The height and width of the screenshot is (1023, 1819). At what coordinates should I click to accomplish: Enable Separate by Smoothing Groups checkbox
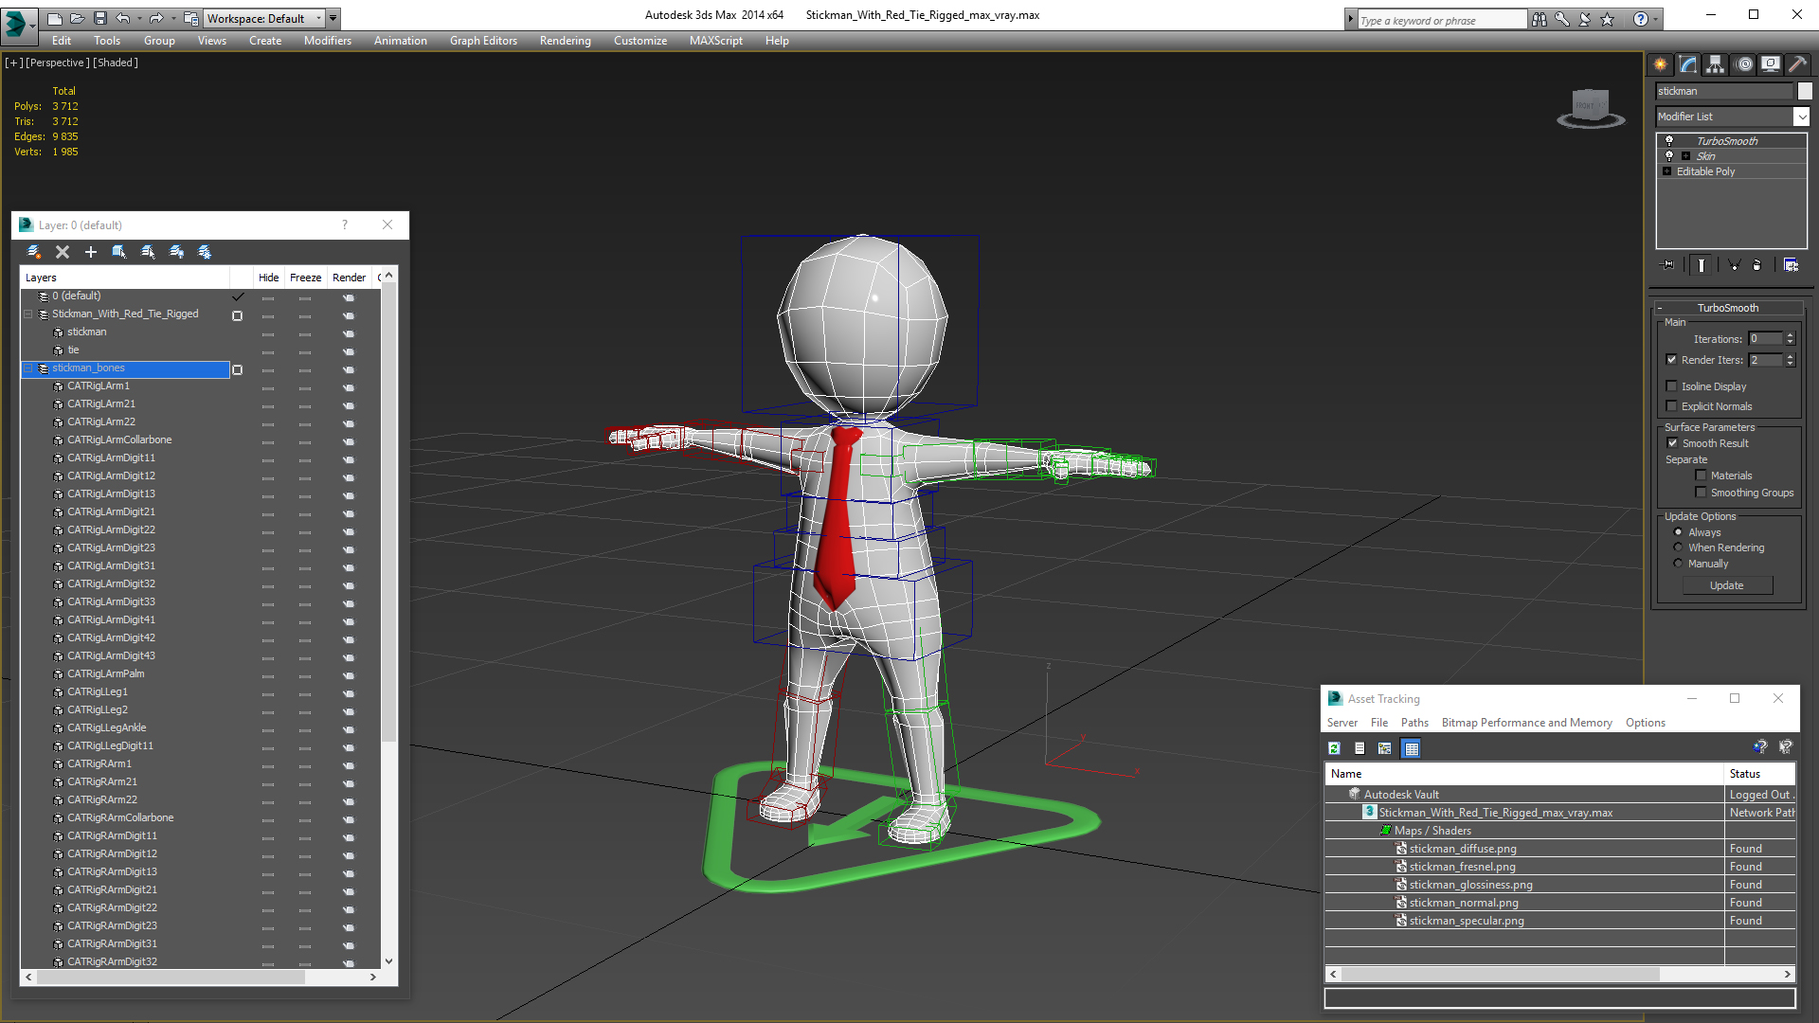point(1701,493)
